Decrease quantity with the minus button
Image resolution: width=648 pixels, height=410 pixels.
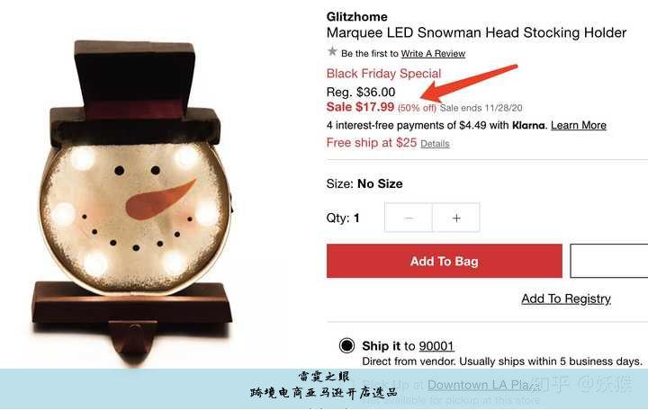[409, 218]
